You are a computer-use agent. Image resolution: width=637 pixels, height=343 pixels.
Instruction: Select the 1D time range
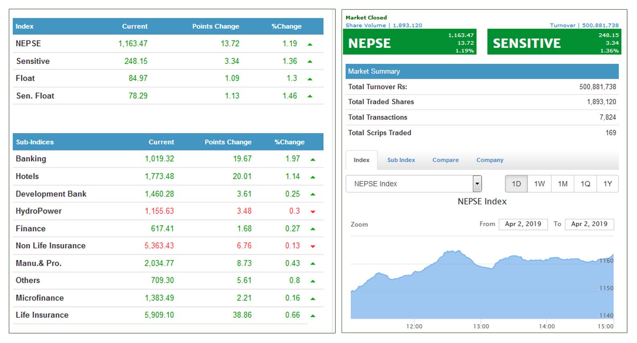pyautogui.click(x=516, y=184)
